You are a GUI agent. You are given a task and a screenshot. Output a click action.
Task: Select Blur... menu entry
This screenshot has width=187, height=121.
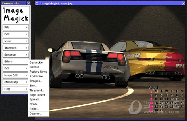pos(38,86)
